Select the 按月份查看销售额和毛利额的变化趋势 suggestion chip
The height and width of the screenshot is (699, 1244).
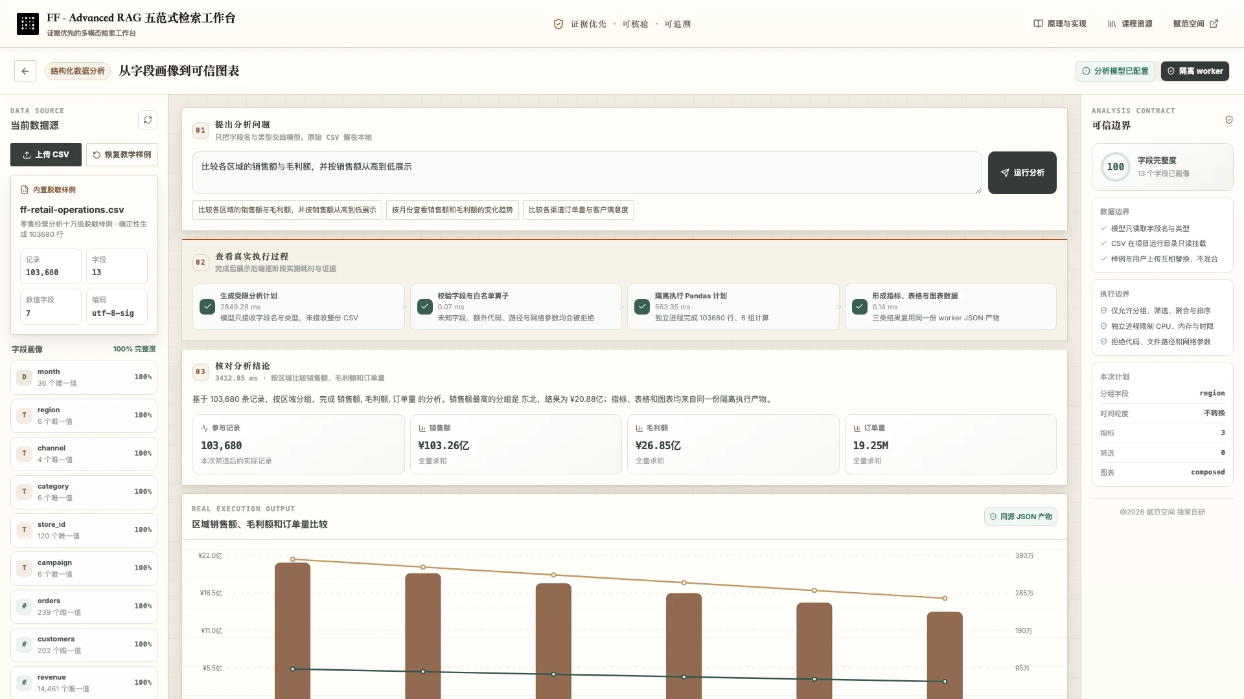(x=452, y=210)
